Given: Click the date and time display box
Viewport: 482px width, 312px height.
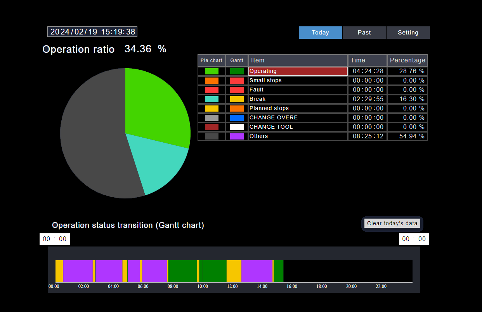Looking at the screenshot, I should [x=92, y=32].
